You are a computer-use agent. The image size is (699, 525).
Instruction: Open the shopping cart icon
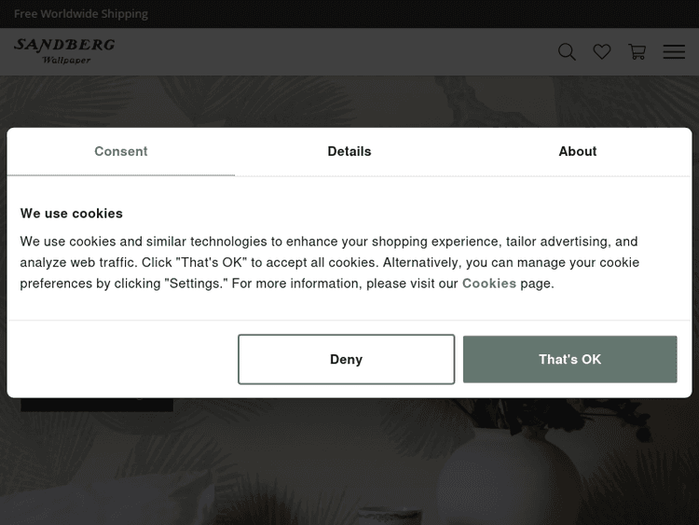pyautogui.click(x=637, y=52)
